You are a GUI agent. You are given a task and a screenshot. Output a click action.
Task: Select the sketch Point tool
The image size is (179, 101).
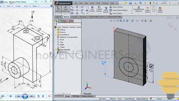pos(87,13)
